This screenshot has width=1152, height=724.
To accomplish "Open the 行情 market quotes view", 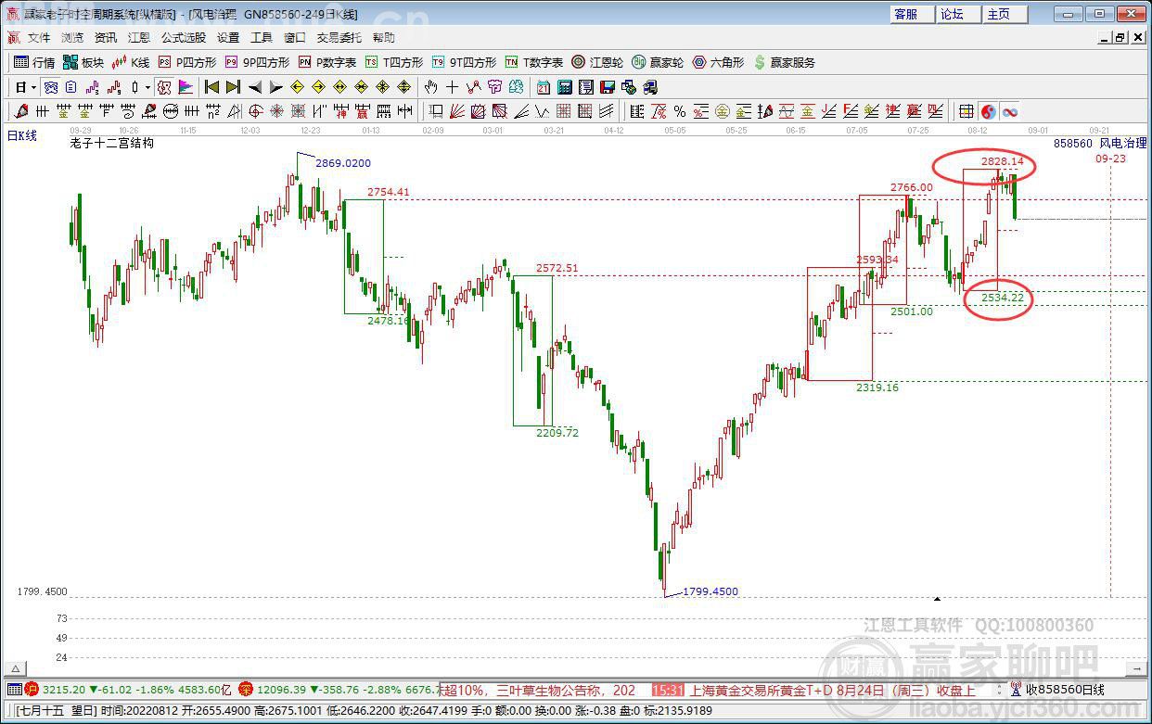I will tap(34, 62).
